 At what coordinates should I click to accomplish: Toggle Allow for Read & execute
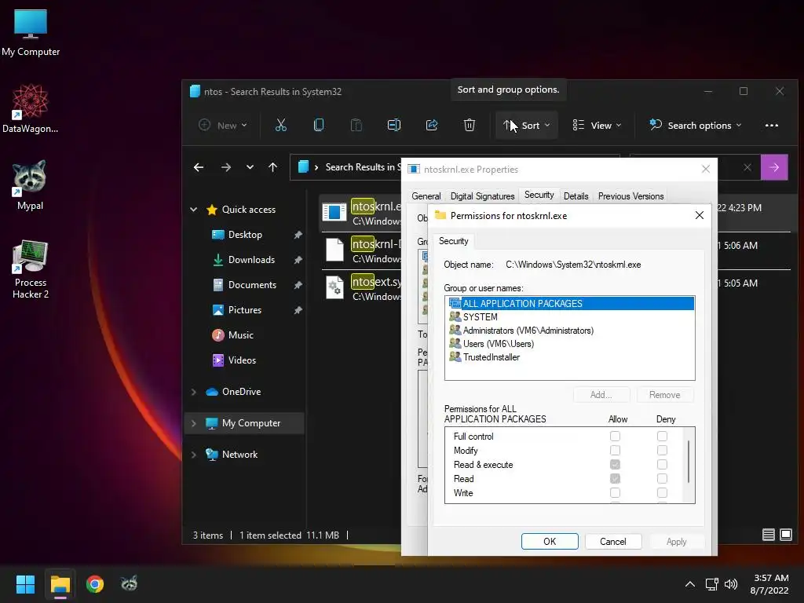click(615, 465)
